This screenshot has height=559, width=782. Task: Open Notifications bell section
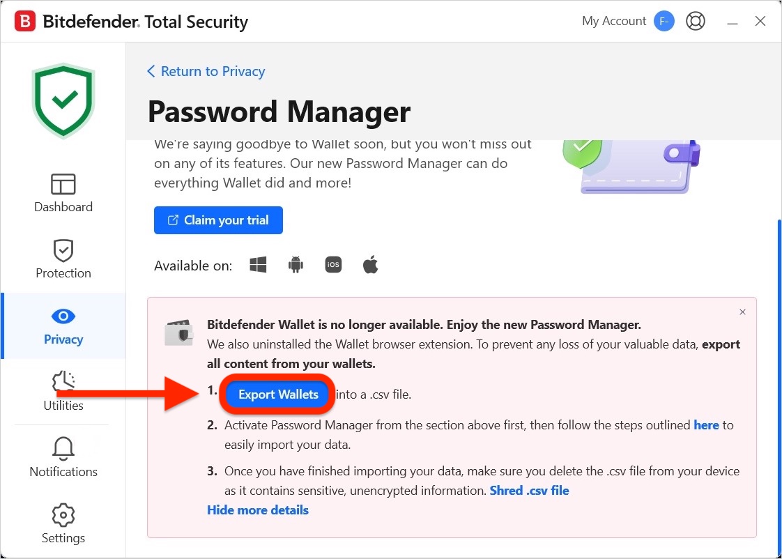[x=63, y=457]
